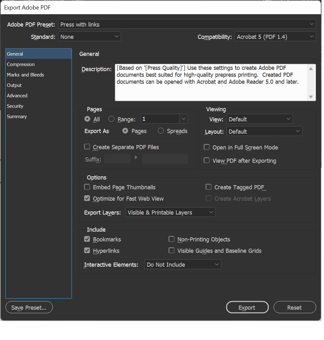Enable Create Separate PDF Files
The height and width of the screenshot is (340, 324).
click(87, 147)
